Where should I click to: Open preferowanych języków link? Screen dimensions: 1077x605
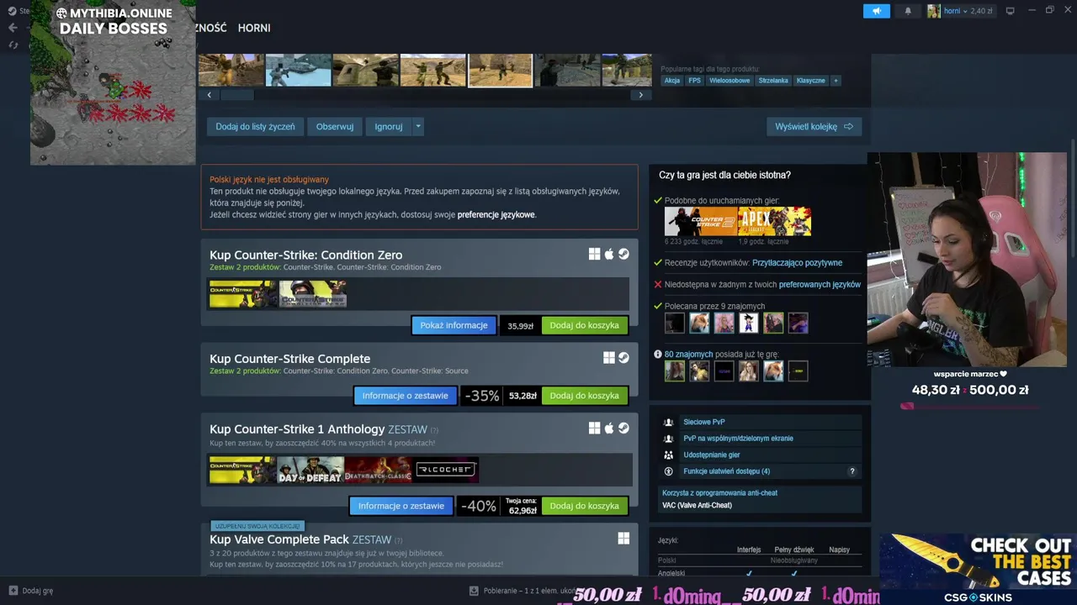pyautogui.click(x=820, y=285)
